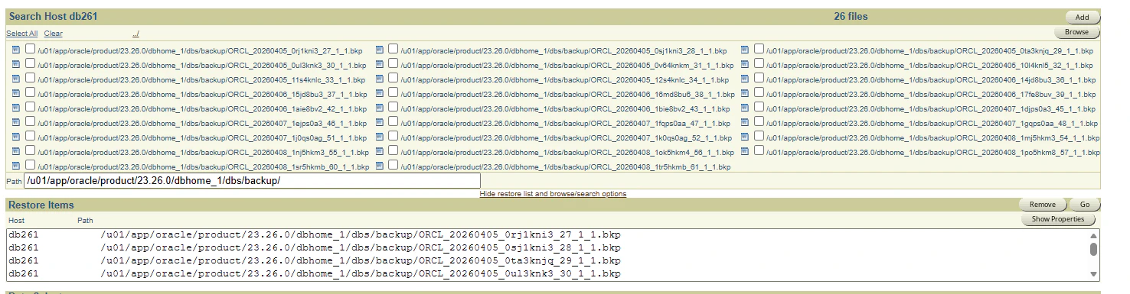
Task: Tick checkbox for ORCL_20260407_1j0qs0ag_51_1_1.bkp
Action: click(x=30, y=136)
